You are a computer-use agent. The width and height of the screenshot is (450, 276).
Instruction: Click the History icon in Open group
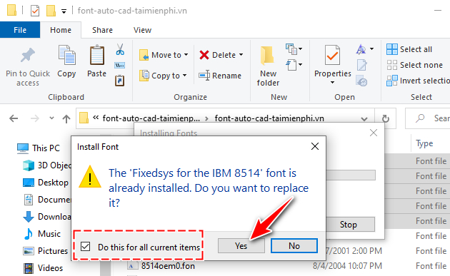pos(361,81)
